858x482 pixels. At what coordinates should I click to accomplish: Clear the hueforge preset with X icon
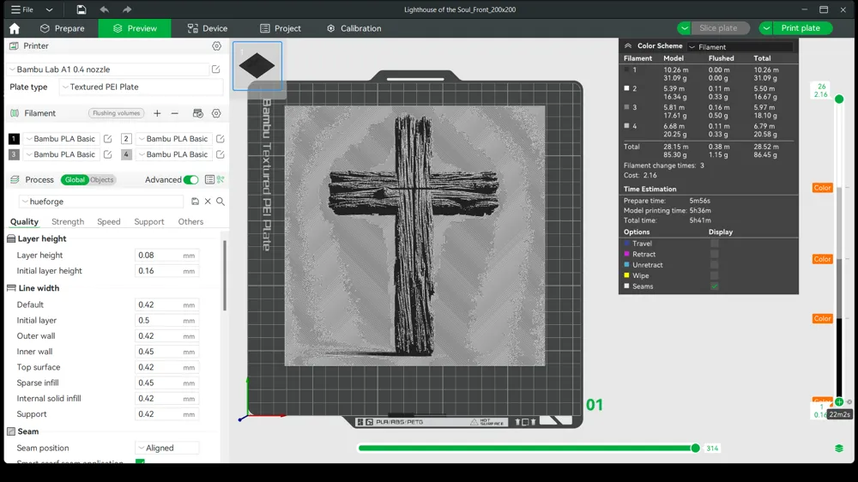[208, 202]
